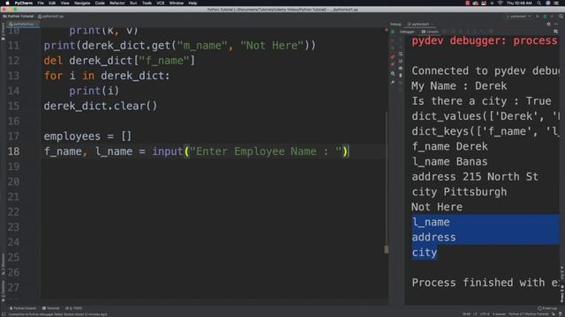This screenshot has width=565, height=317.
Task: Click the debug sidebar magnifier icon
Action: point(393,73)
